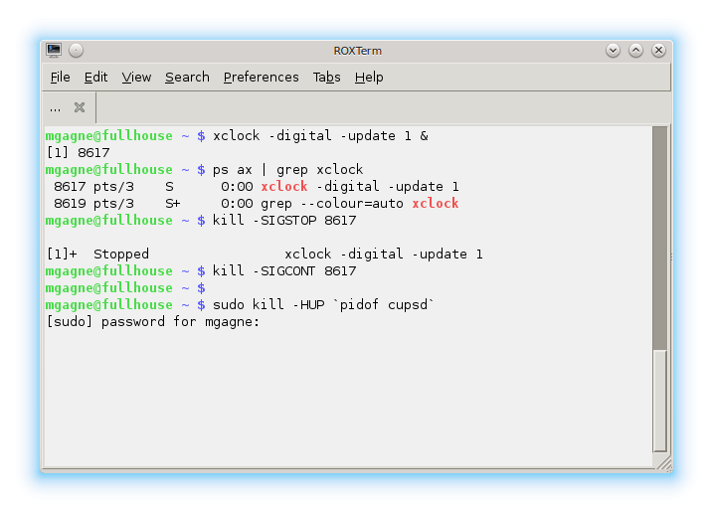Maximize the ROXTerm window
This screenshot has height=513, width=713.
click(x=635, y=50)
